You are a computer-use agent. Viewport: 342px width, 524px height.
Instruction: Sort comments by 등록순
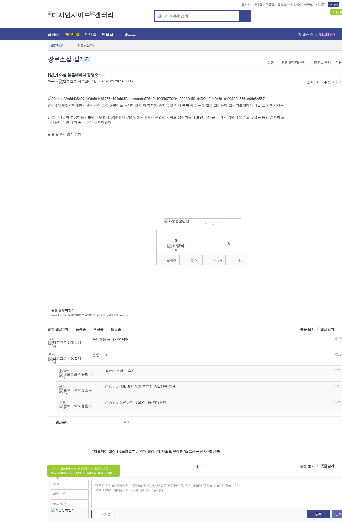click(81, 329)
